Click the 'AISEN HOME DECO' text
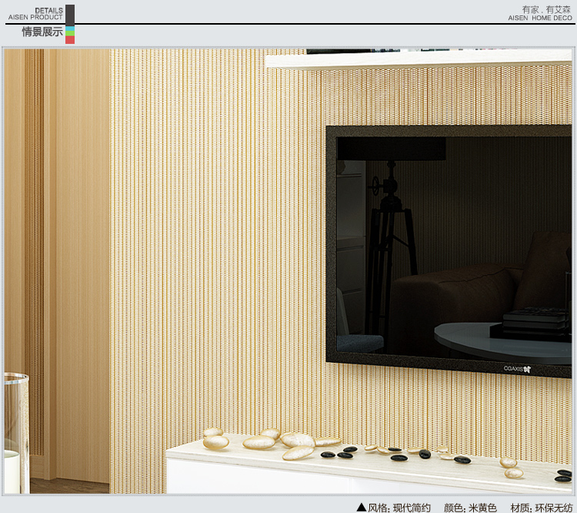This screenshot has width=577, height=513. (x=540, y=18)
